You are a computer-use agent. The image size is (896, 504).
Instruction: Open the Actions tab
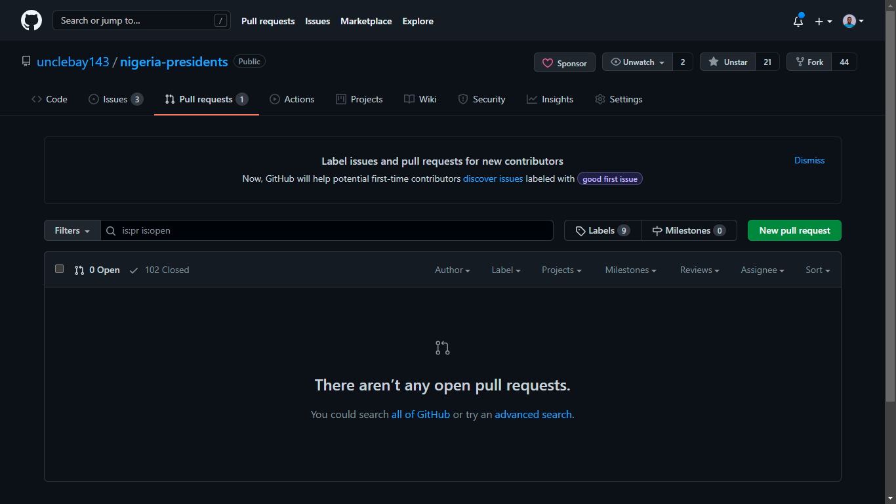tap(292, 99)
